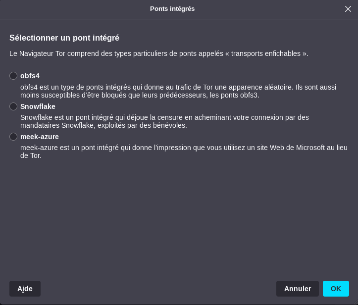Open help with the Aide button
This screenshot has width=358, height=305.
25,289
